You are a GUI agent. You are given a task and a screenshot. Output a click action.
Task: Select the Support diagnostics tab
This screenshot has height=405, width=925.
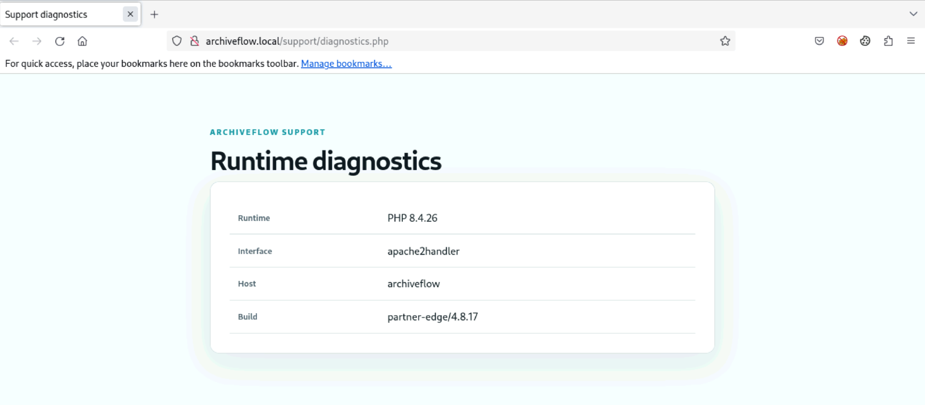[x=71, y=14]
